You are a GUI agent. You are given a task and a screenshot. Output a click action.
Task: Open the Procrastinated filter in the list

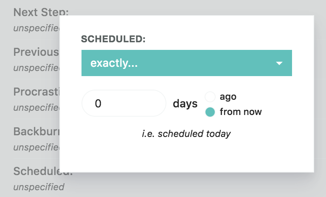36,92
